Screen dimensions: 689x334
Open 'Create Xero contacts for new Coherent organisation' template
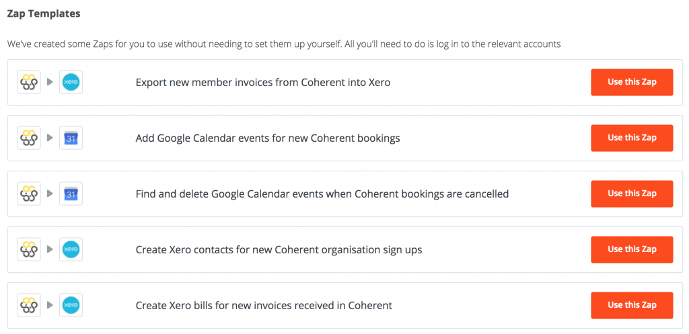click(x=279, y=250)
